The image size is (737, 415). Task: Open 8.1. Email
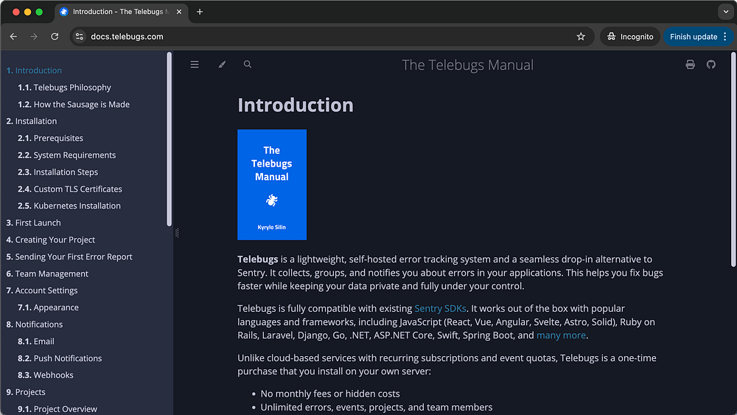pyautogui.click(x=36, y=341)
